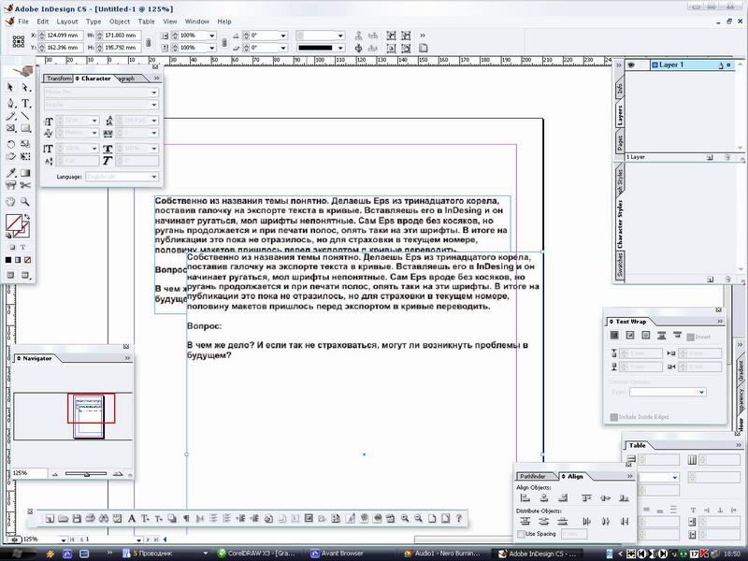Open CorelDRAW X3 taskbar button
The width and height of the screenshot is (748, 561).
point(256,554)
